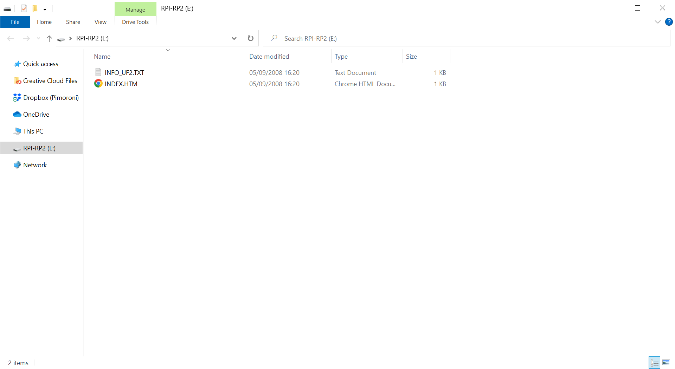Image resolution: width=675 pixels, height=369 pixels.
Task: Open Customize Quick Access Toolbar dropdown
Action: click(45, 9)
